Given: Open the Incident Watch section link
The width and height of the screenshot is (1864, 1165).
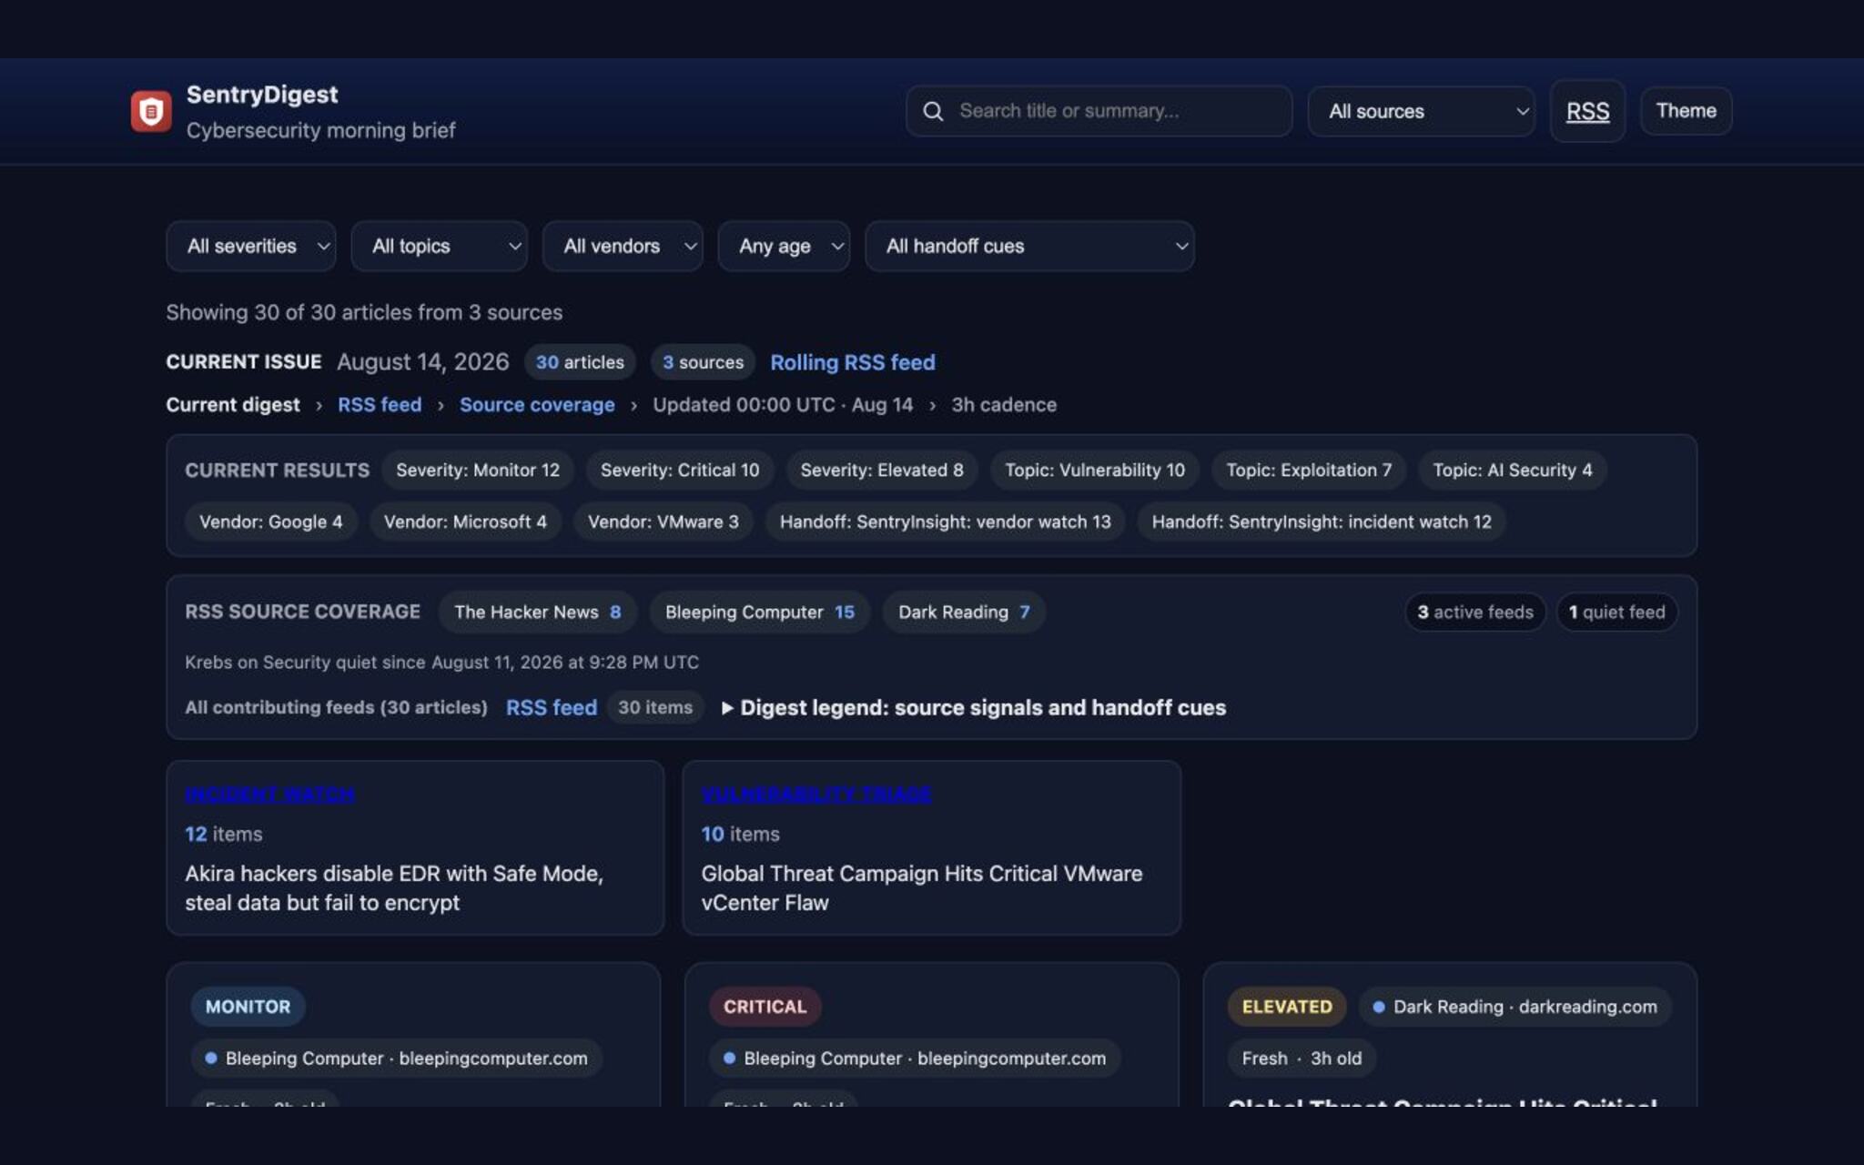Looking at the screenshot, I should click(x=270, y=795).
